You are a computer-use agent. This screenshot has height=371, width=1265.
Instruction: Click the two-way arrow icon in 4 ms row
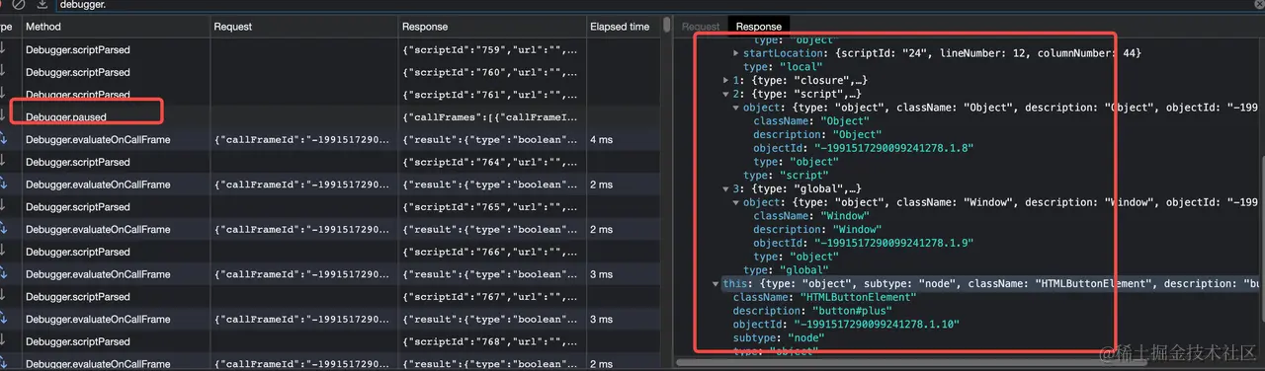click(x=4, y=140)
